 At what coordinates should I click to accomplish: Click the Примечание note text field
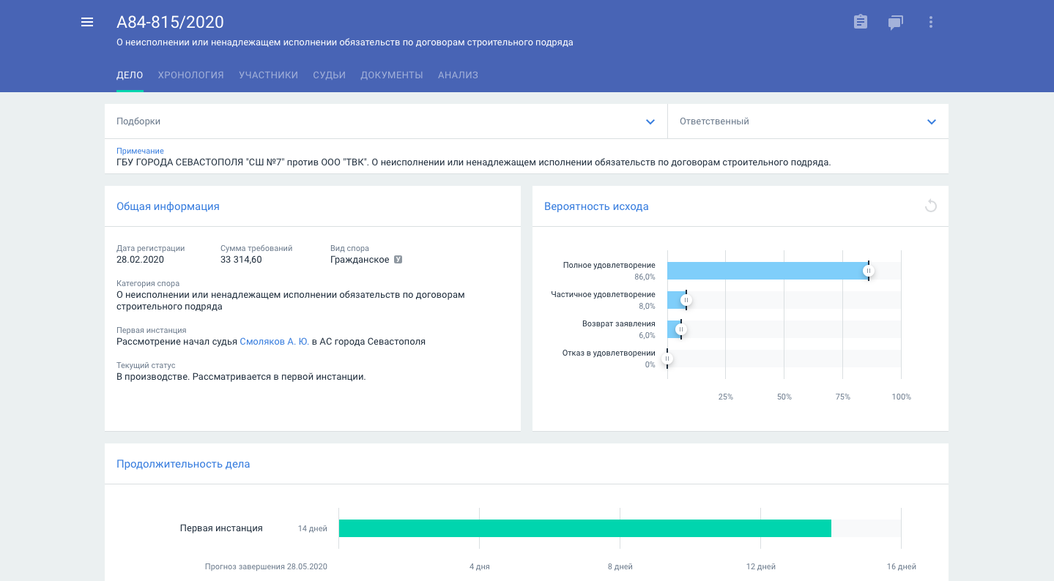point(527,157)
